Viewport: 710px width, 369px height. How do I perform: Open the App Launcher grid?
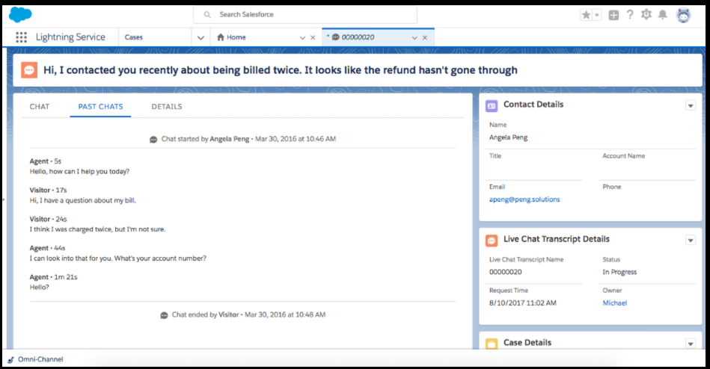(x=21, y=37)
